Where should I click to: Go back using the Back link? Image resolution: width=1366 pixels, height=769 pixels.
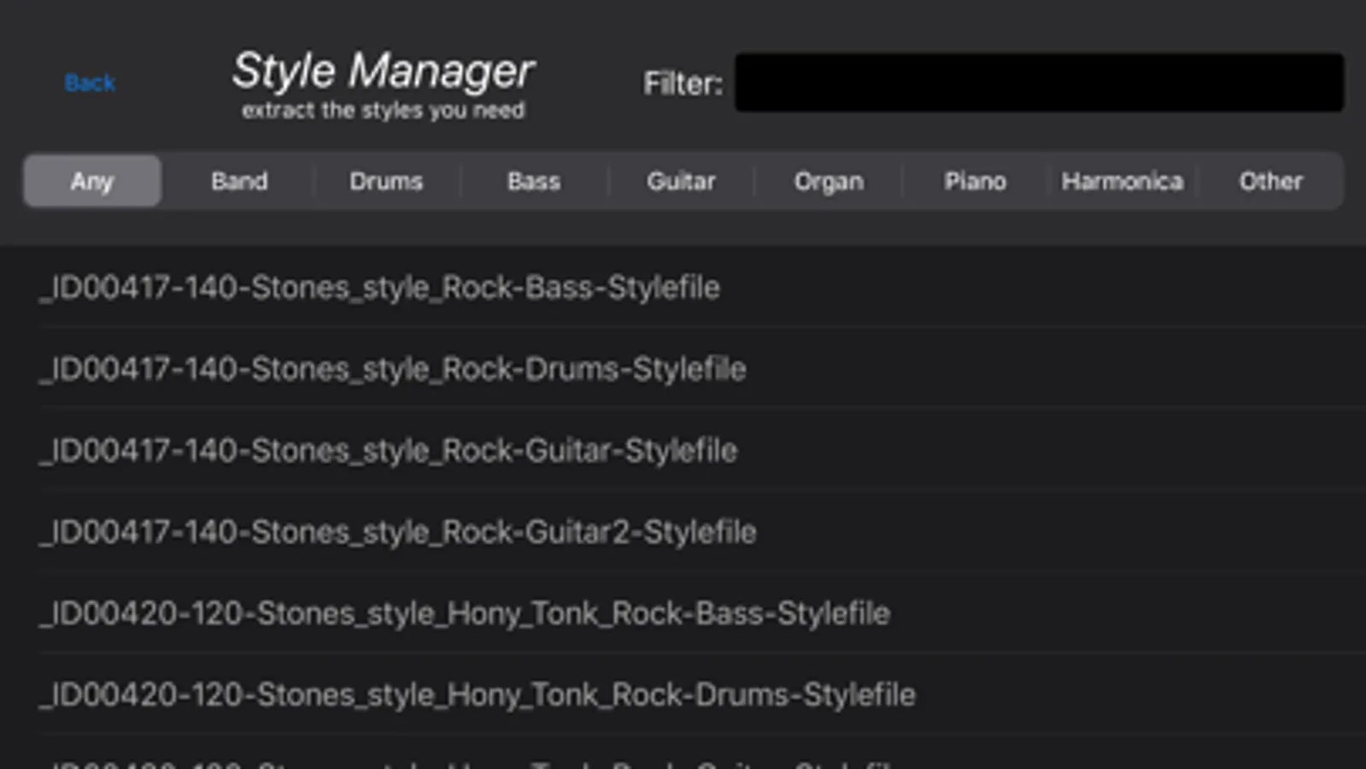[90, 83]
